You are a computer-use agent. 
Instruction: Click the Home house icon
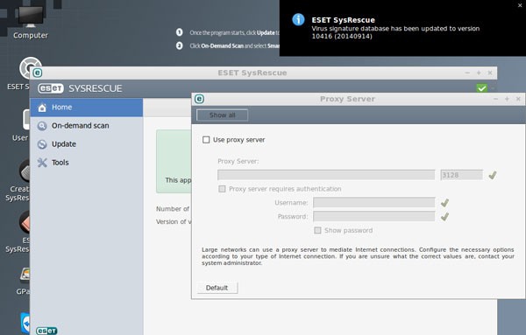42,108
